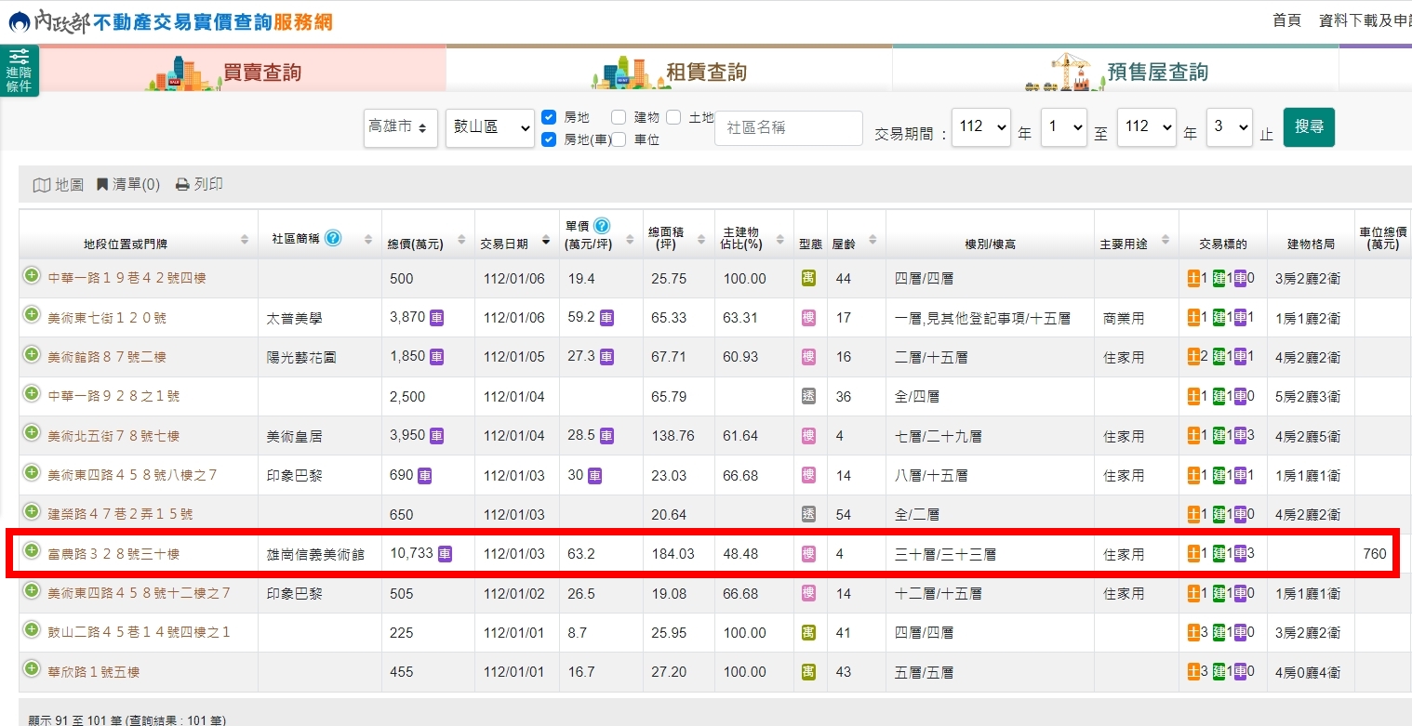1412x726 pixels.
Task: Expand row 中華一路928之1號 with plus icon
Action: point(32,394)
